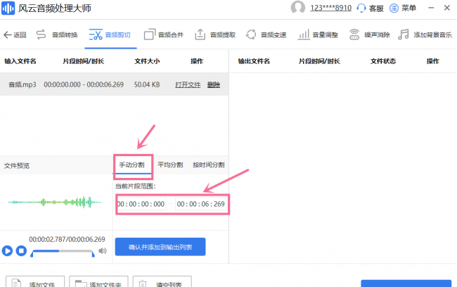Select the 音频.mp3 file row

[114, 84]
